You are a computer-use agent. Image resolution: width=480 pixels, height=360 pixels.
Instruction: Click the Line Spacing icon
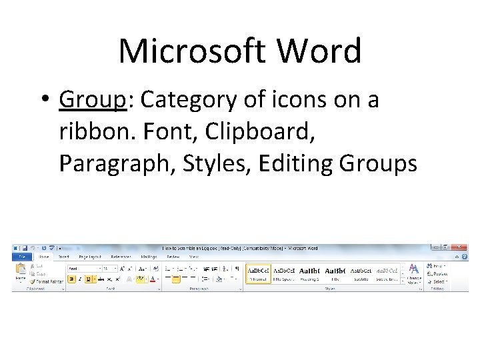[205, 279]
